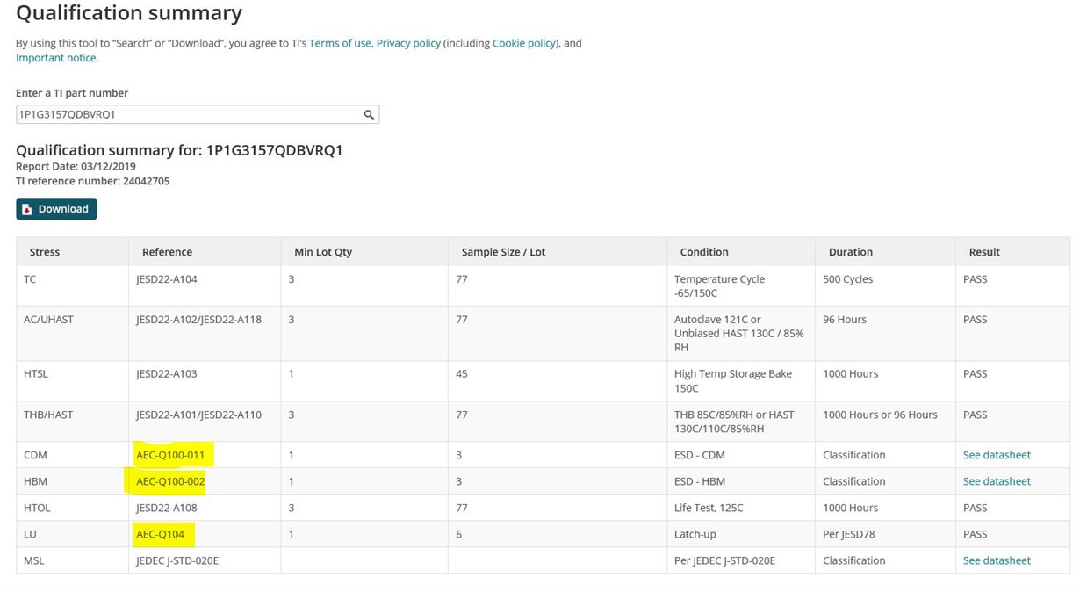Follow the Important notice link
Viewport: 1080px width, 592px height.
pyautogui.click(x=56, y=58)
